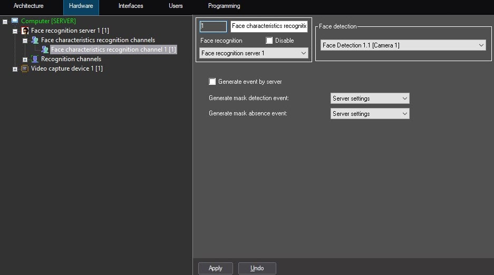494x275 pixels.
Task: Click the Face characteristics recognition channels folder icon
Action: pos(35,40)
